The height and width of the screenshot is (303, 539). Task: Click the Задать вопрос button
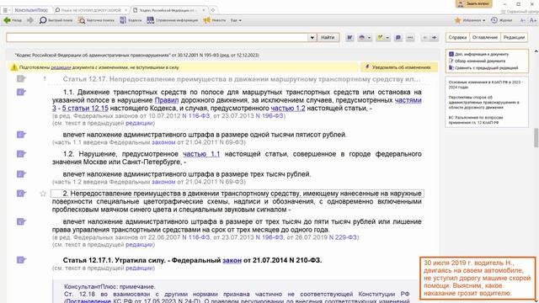pyautogui.click(x=473, y=3)
